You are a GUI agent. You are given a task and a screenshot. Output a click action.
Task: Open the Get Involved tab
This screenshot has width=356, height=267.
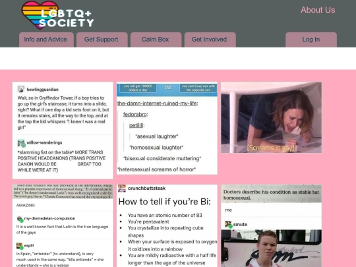pos(210,40)
